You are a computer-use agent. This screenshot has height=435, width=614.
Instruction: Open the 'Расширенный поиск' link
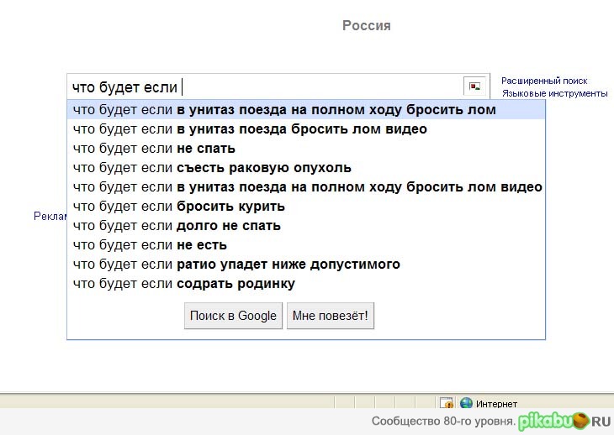pos(544,81)
